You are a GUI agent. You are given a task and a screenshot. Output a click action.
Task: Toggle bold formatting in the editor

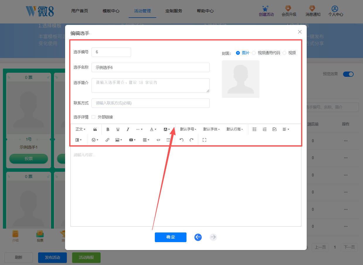[108, 129]
